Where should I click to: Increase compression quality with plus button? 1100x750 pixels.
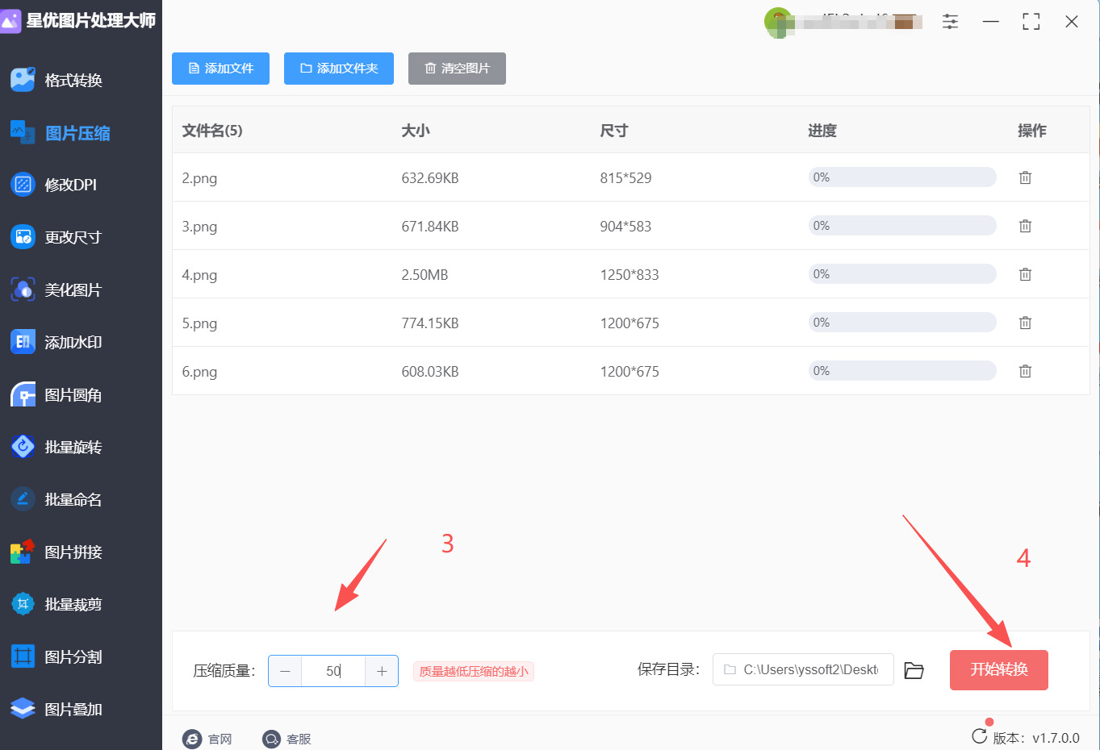(382, 671)
